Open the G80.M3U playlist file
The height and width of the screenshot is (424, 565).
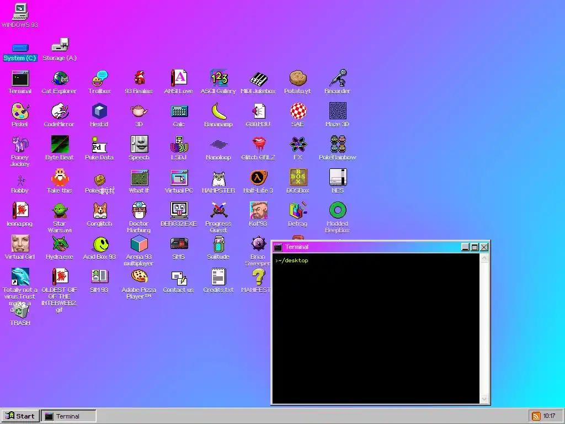click(x=258, y=112)
